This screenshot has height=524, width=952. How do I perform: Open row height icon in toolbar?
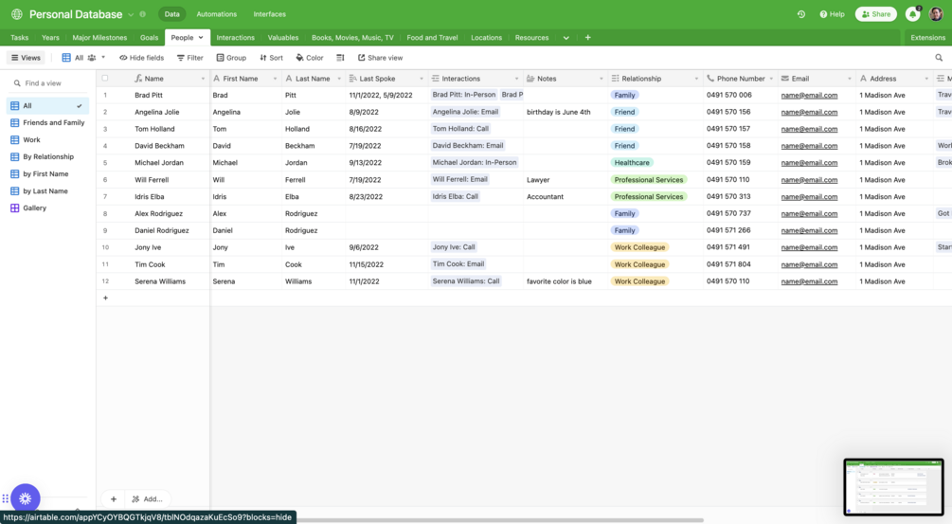point(340,58)
